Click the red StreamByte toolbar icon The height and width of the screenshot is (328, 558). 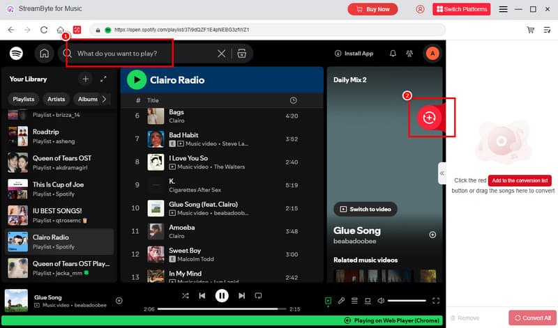(77, 30)
